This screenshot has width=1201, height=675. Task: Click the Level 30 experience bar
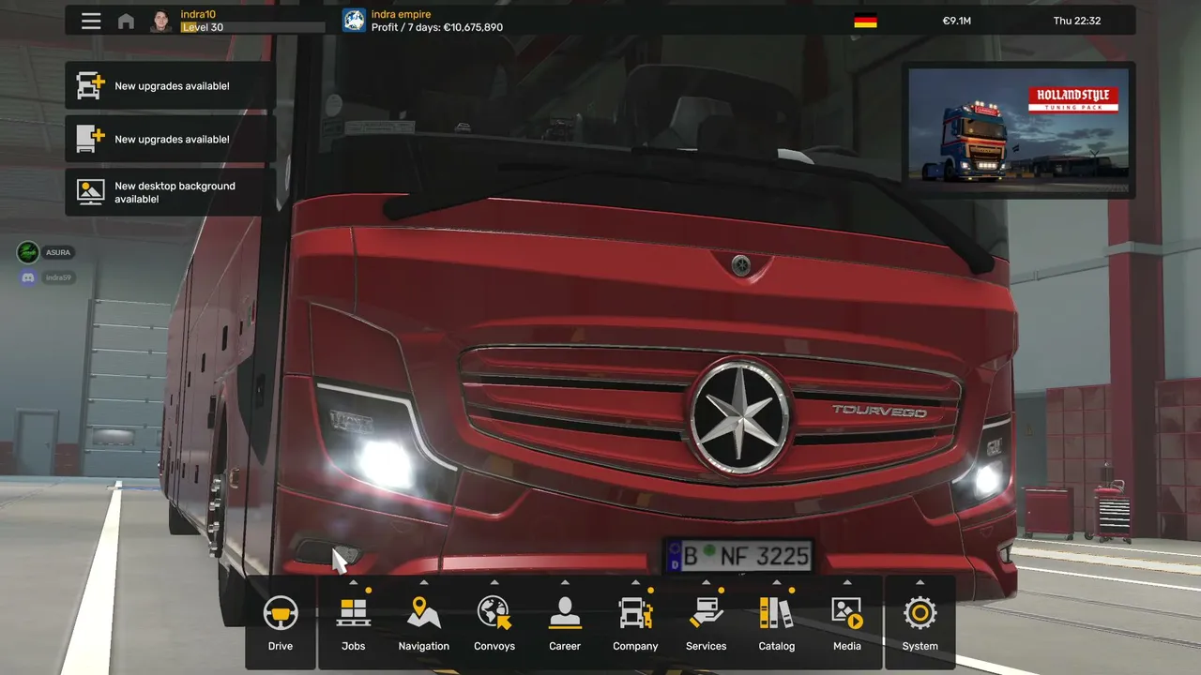pos(252,27)
